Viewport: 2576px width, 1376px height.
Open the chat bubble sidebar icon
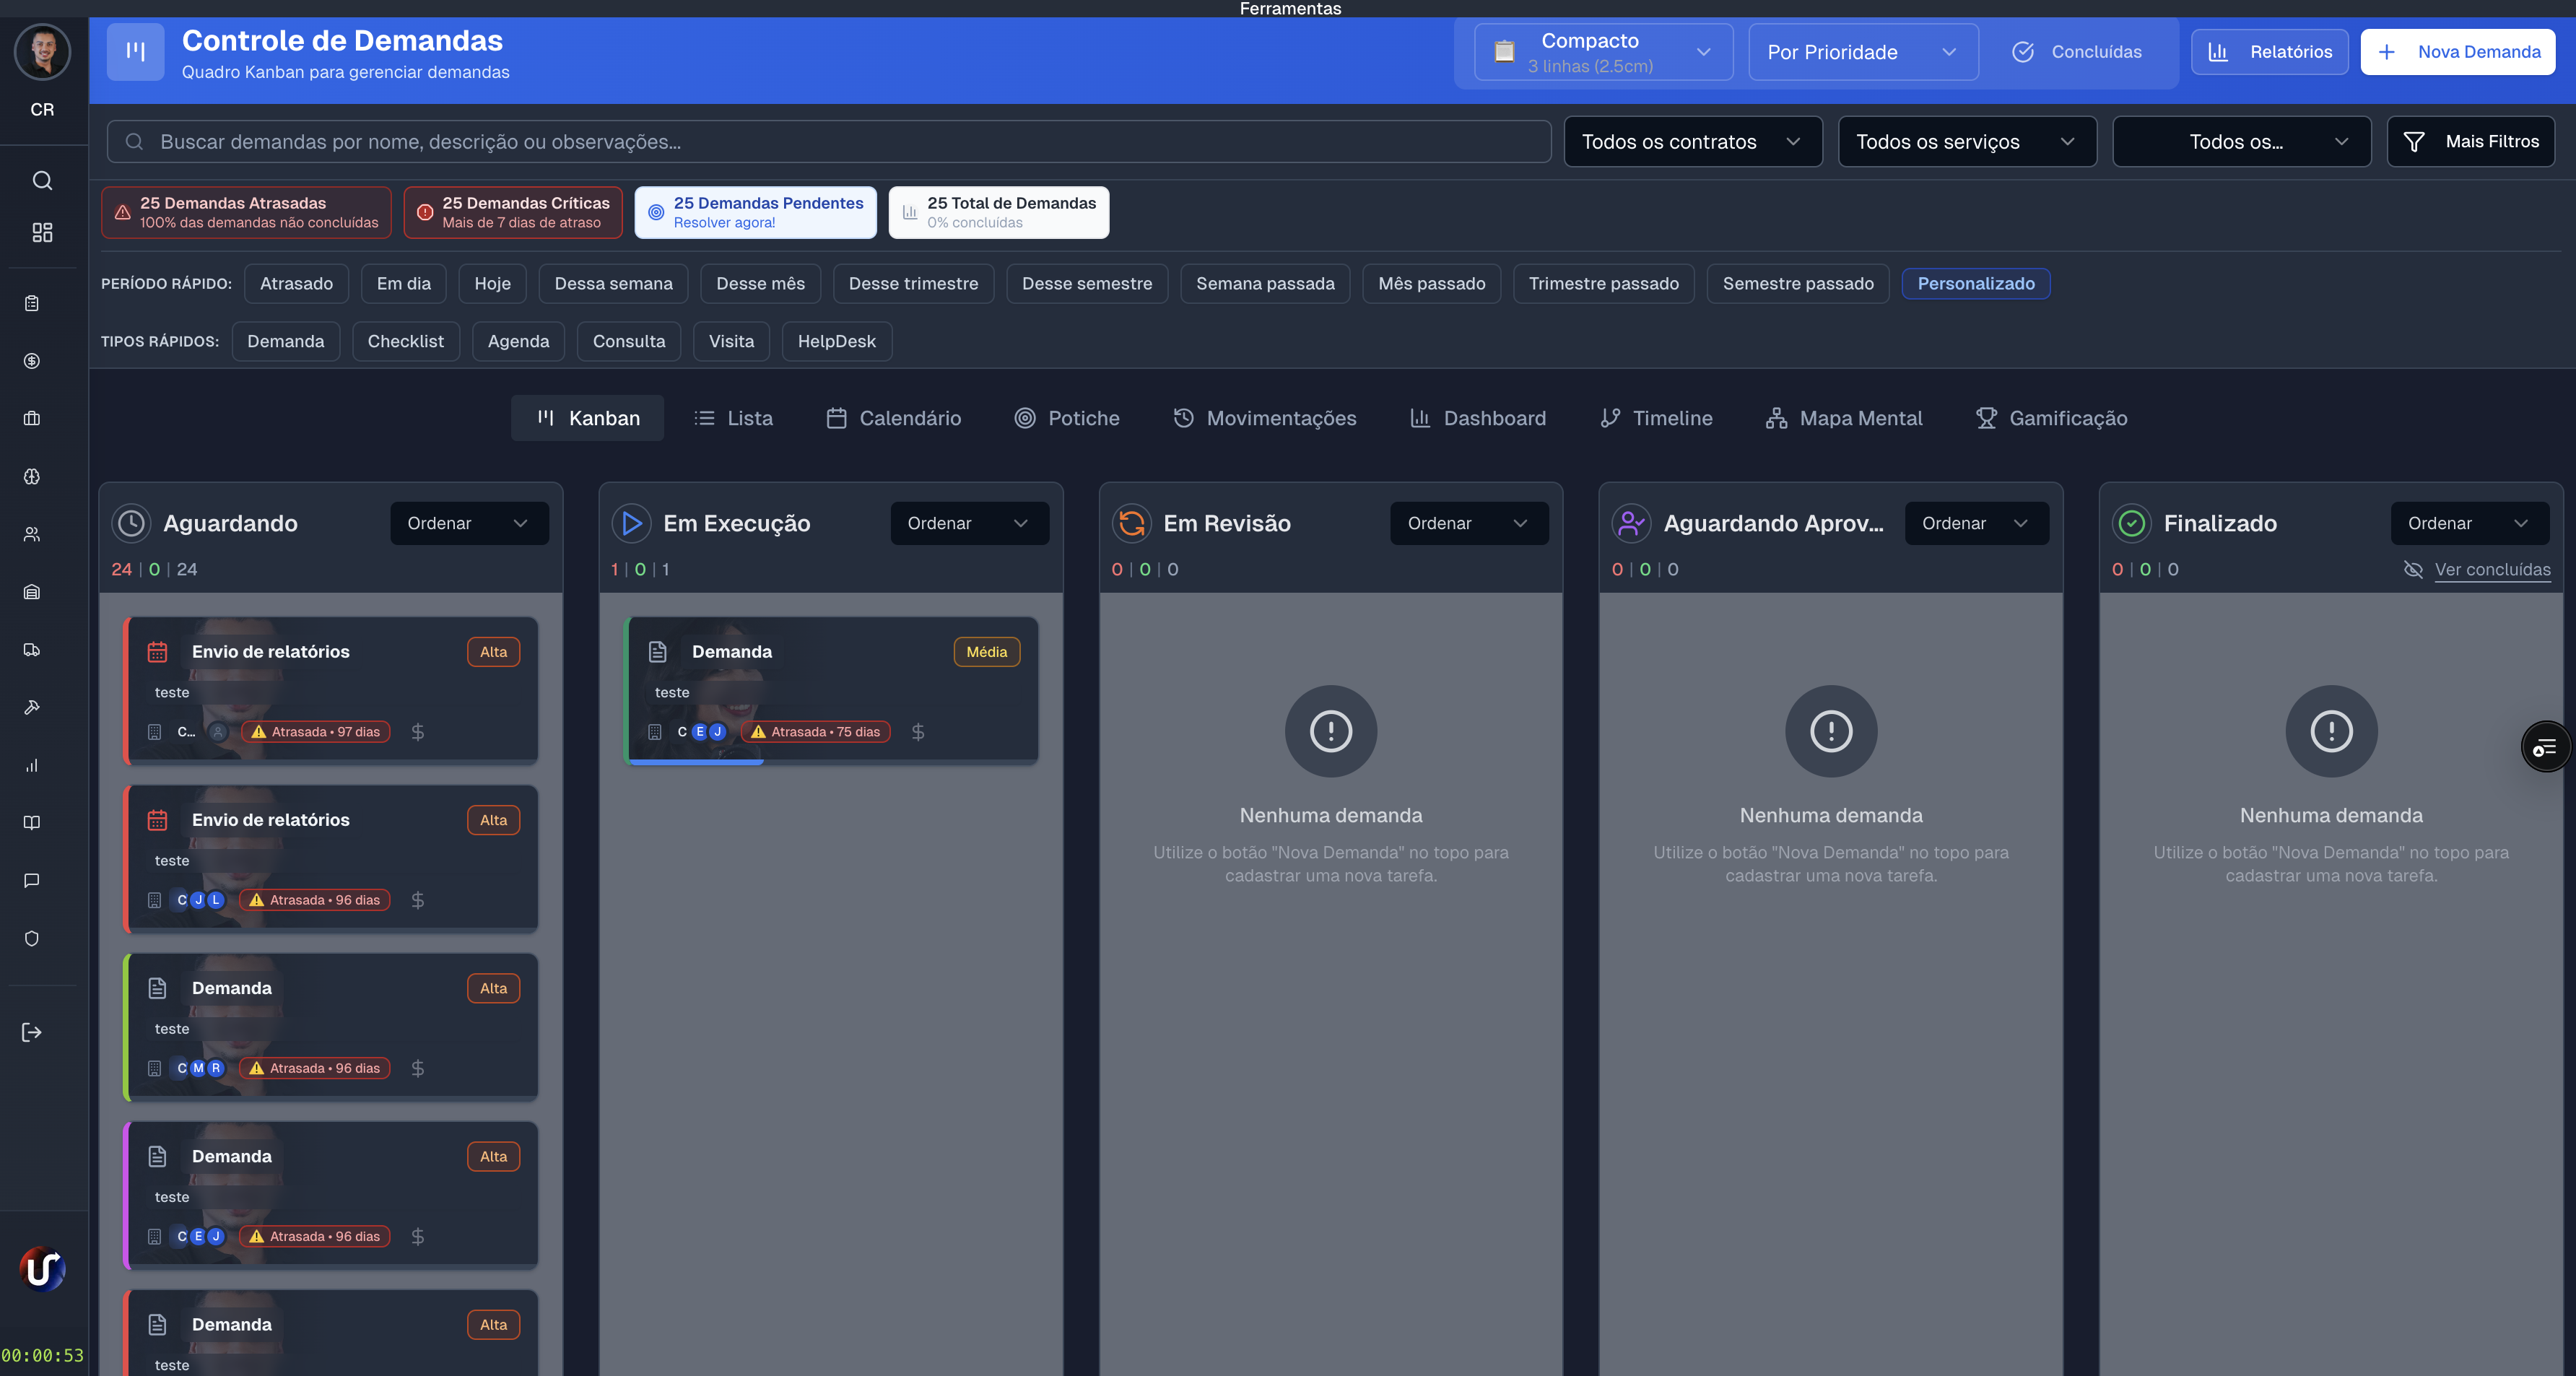click(x=32, y=880)
